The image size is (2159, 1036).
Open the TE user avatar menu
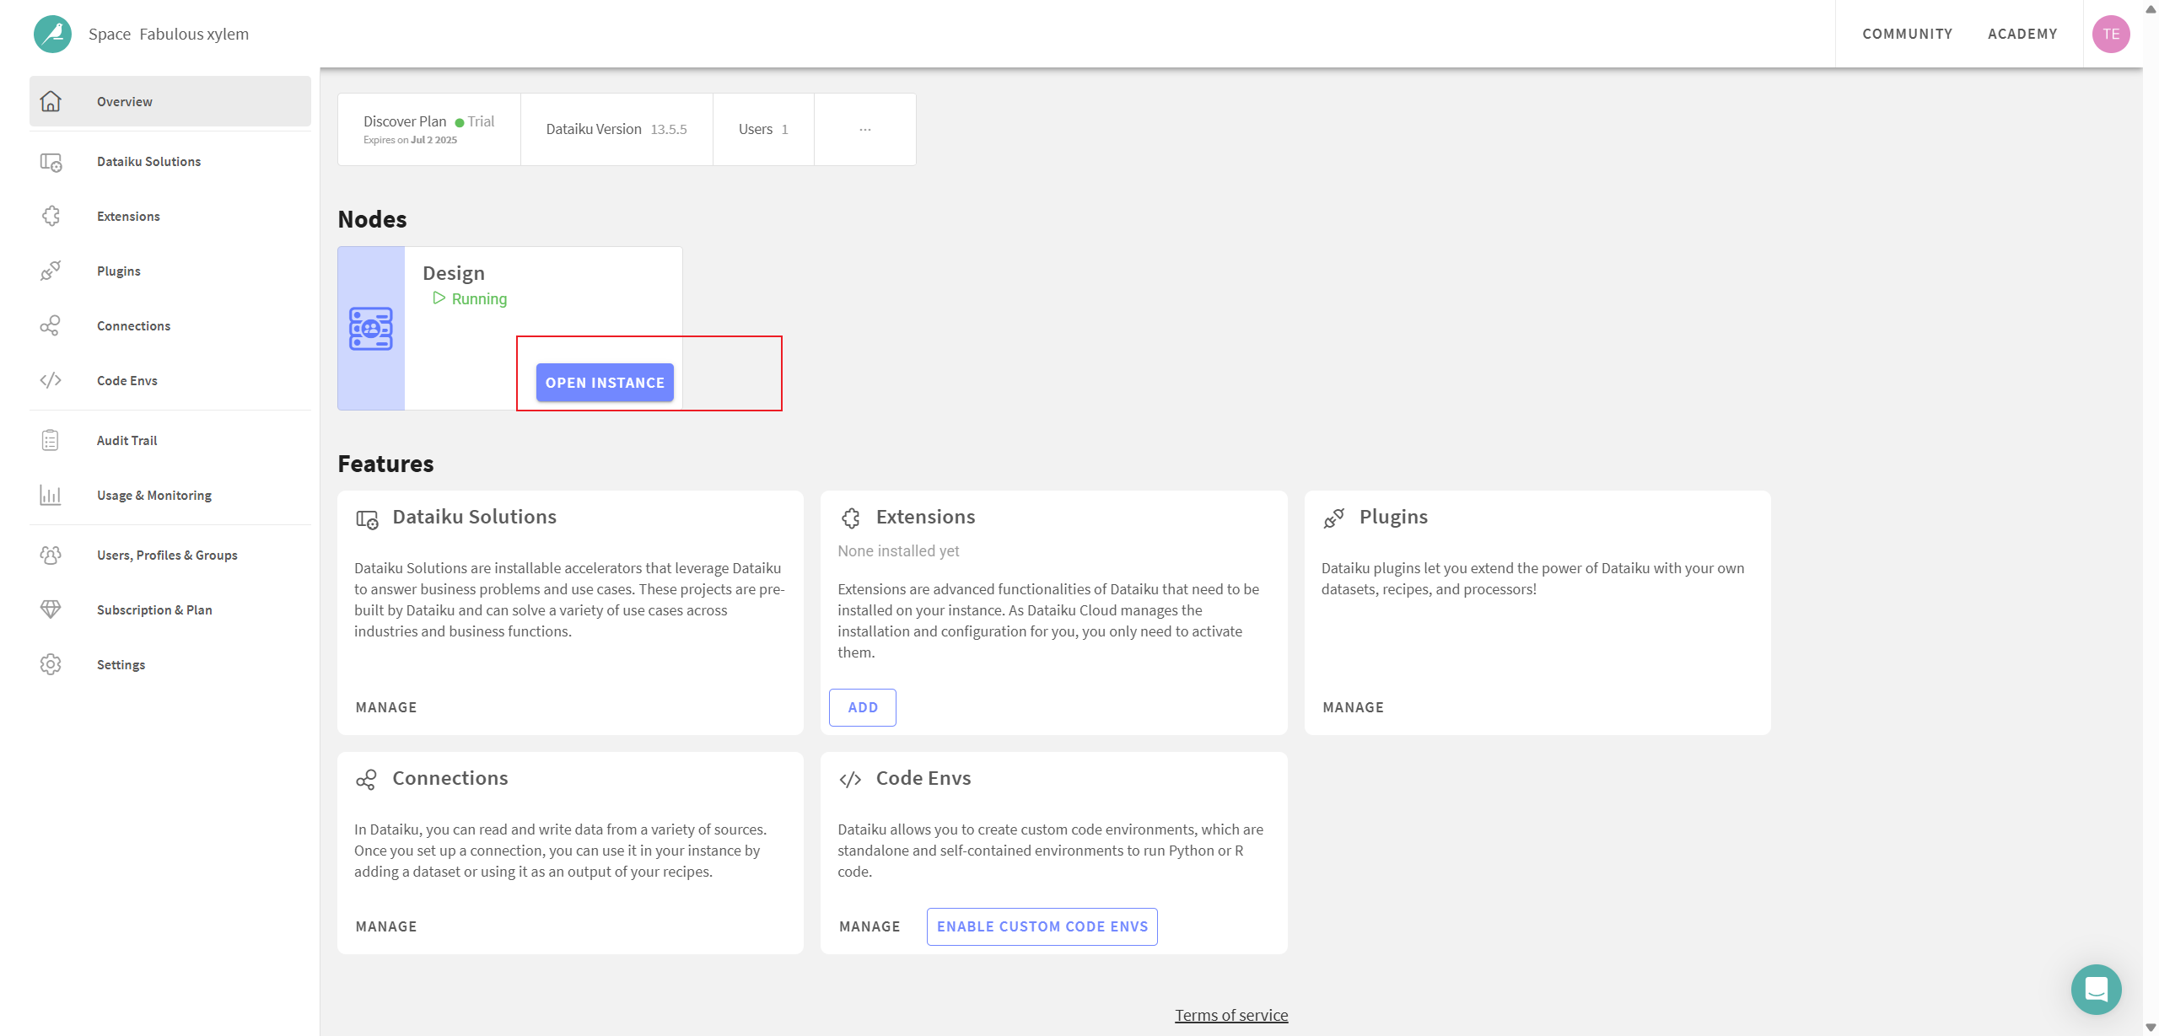[x=2112, y=34]
